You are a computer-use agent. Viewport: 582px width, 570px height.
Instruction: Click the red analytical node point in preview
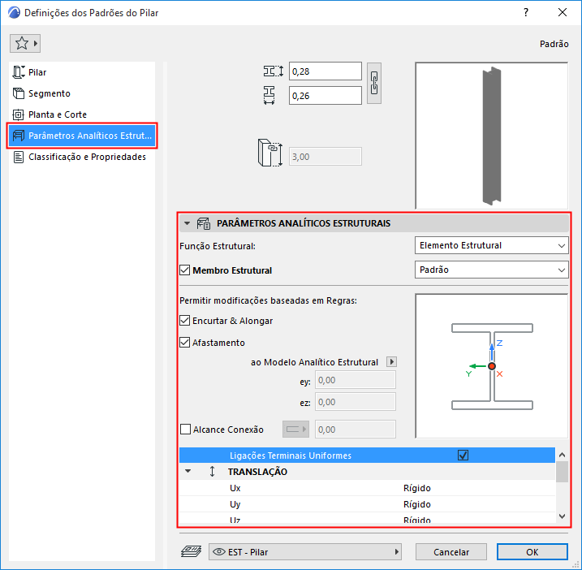pos(492,366)
